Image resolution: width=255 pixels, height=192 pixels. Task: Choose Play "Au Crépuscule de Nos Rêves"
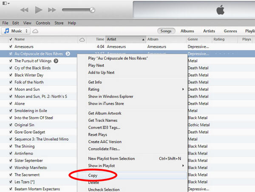(132, 58)
